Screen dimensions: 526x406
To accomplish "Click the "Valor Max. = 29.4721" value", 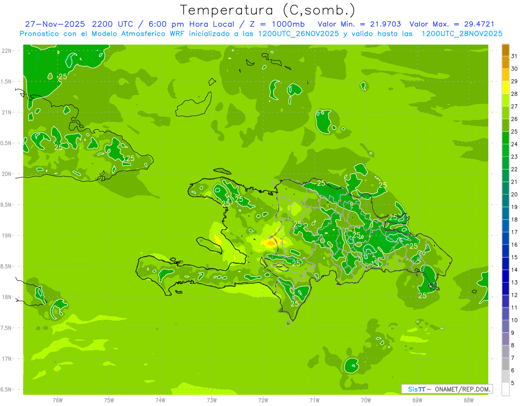I will 452,24.
